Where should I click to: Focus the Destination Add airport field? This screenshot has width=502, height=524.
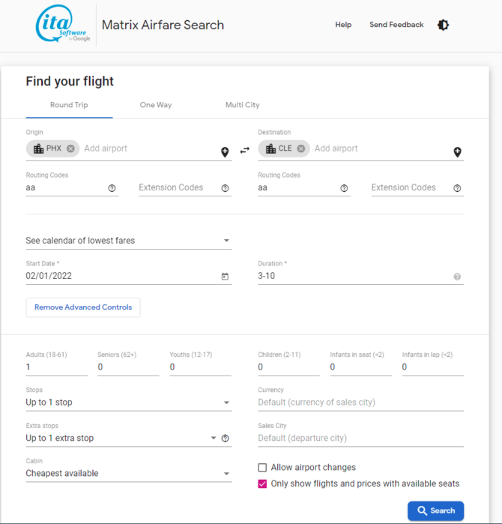point(381,148)
